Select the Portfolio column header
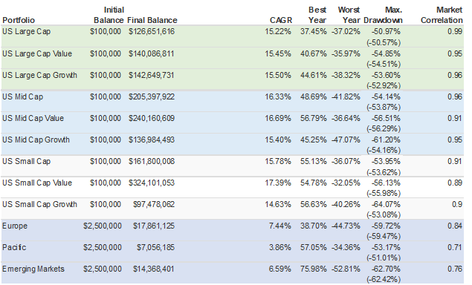This screenshot has width=472, height=285. (x=19, y=21)
